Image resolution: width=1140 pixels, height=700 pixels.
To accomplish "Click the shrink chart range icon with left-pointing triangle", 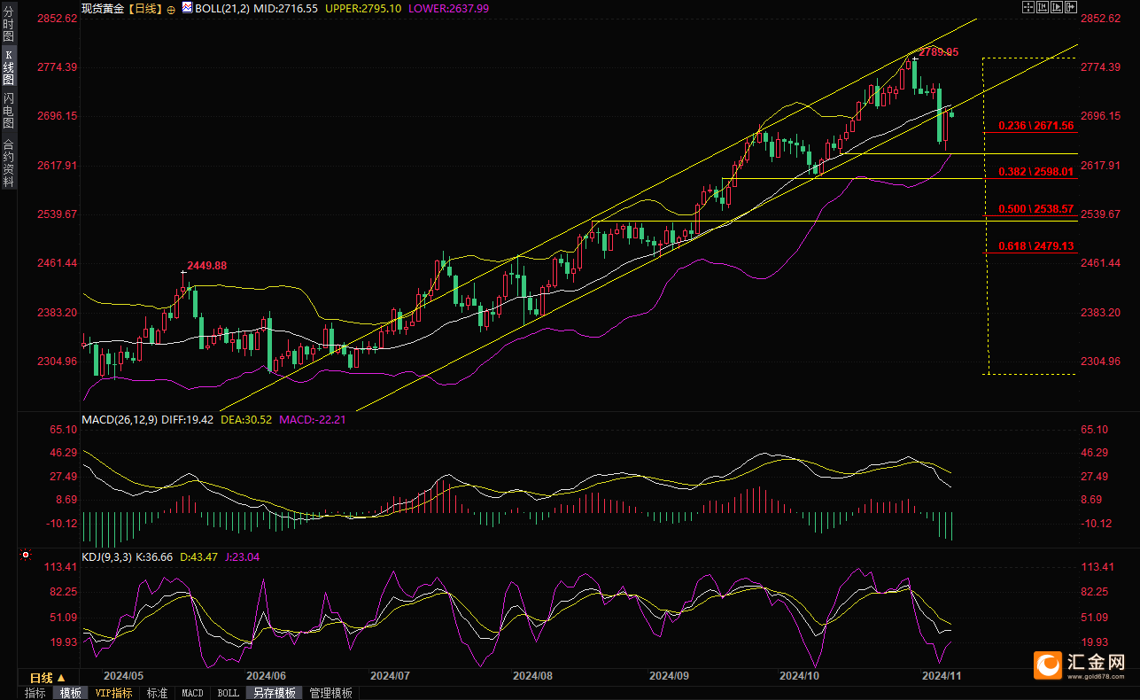I will (x=1043, y=7).
